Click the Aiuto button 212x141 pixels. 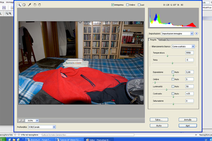(159, 126)
